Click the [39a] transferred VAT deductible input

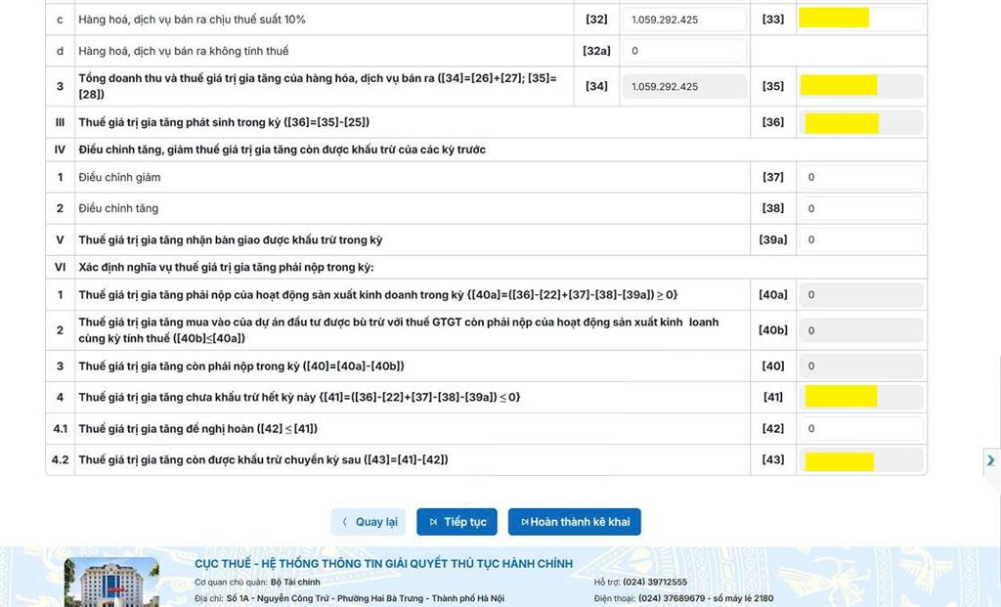click(860, 240)
